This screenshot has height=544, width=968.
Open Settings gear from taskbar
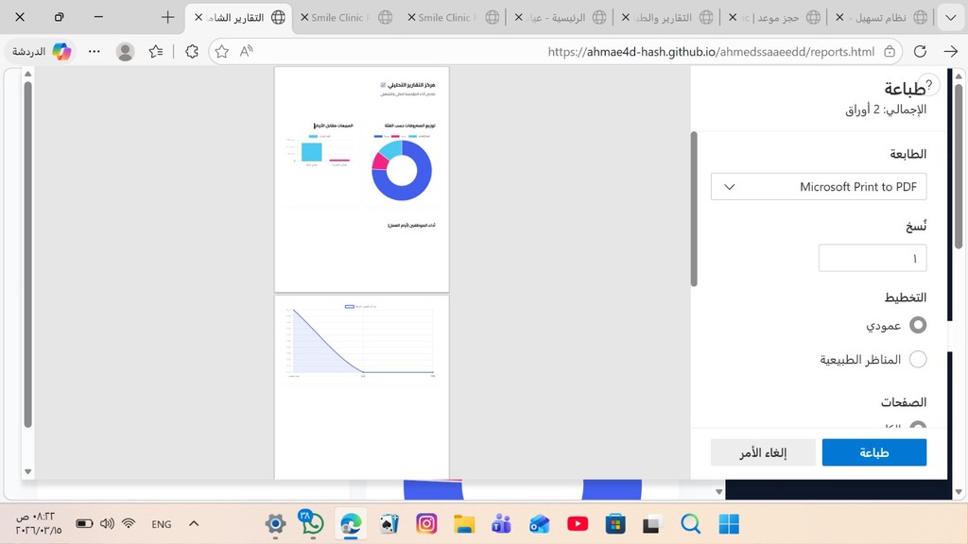pyautogui.click(x=275, y=523)
